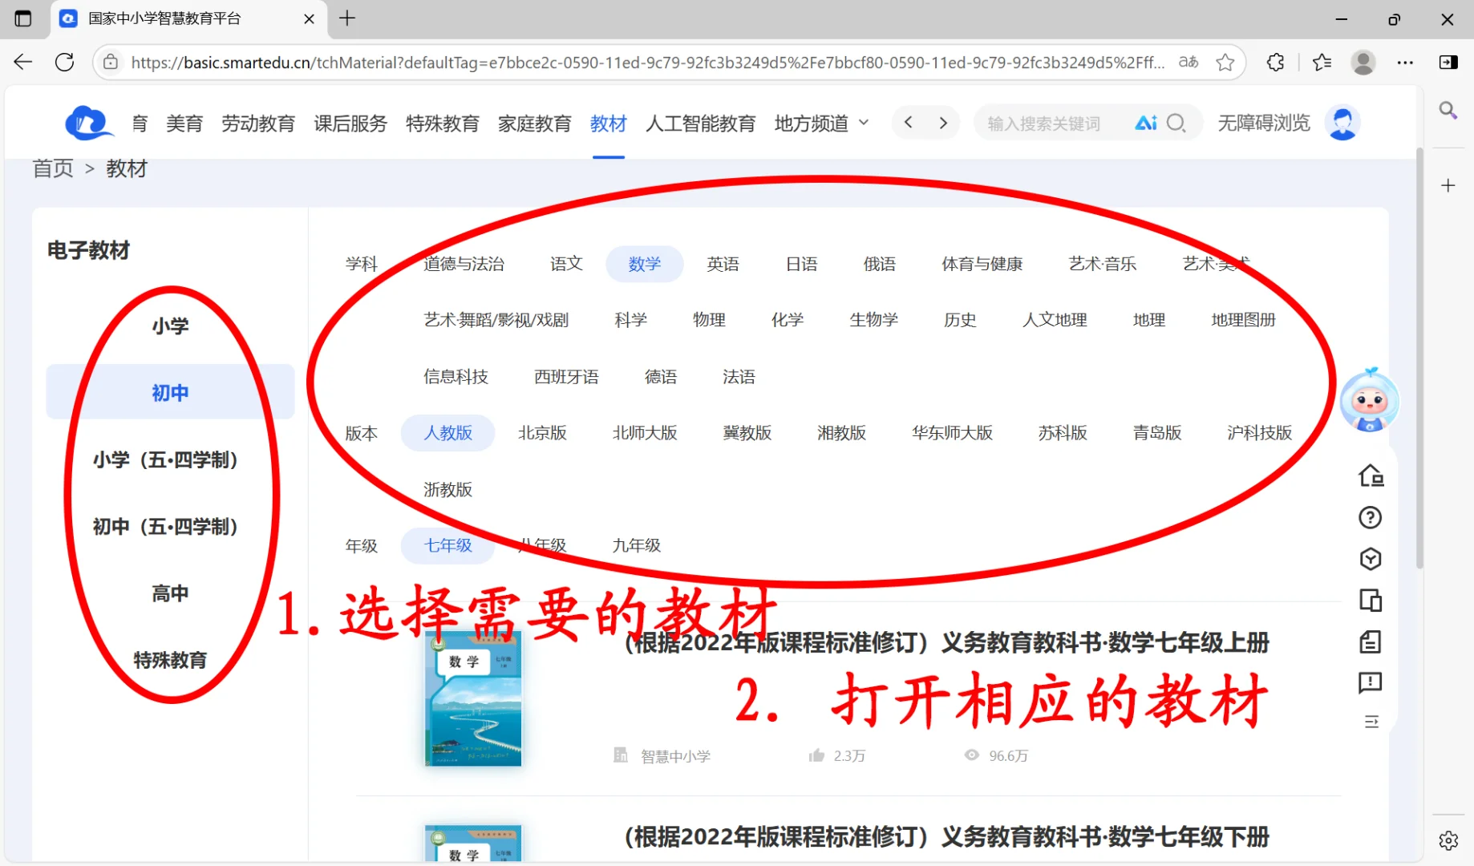
Task: Select the 信息科技 subject filter
Action: (456, 377)
